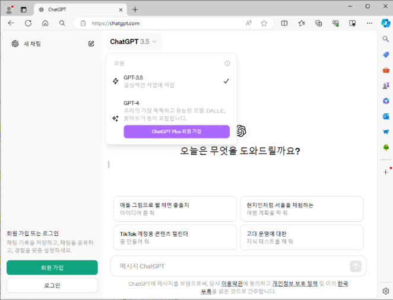Click the split screen icon
Image resolution: width=393 pixels, height=300 pixels.
click(284, 23)
